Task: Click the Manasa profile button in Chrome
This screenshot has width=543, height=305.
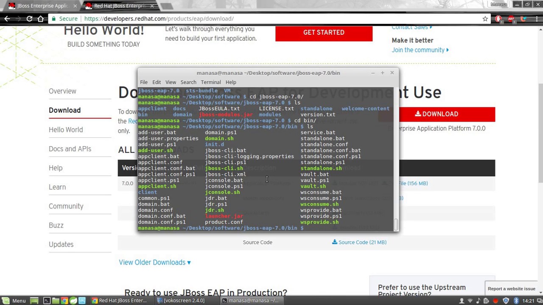Action: 499,4
